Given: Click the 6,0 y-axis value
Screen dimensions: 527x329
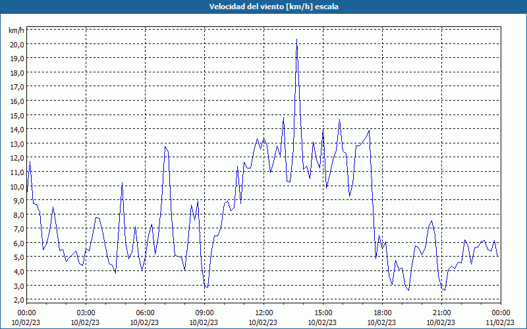Looking at the screenshot, I should point(18,243).
